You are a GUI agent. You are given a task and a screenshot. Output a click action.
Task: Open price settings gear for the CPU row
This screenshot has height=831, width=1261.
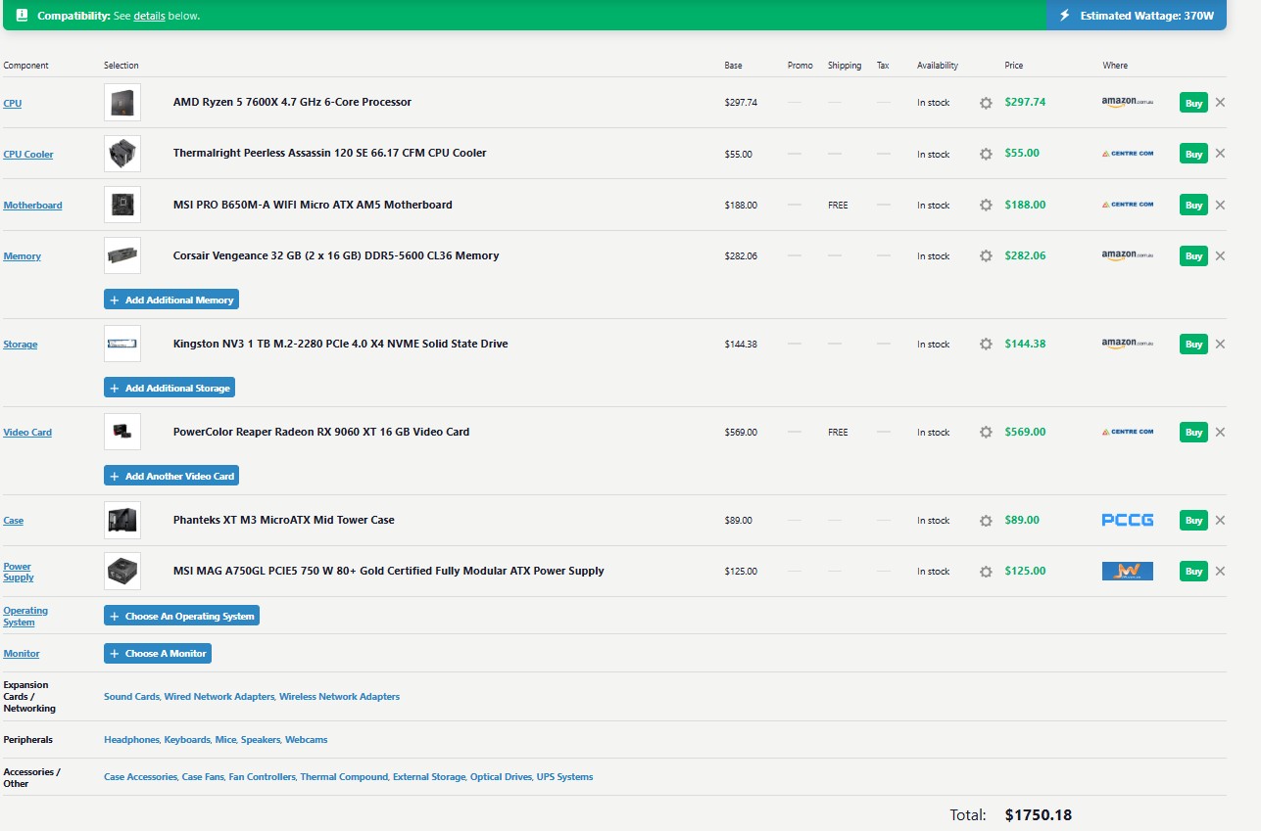pyautogui.click(x=986, y=103)
